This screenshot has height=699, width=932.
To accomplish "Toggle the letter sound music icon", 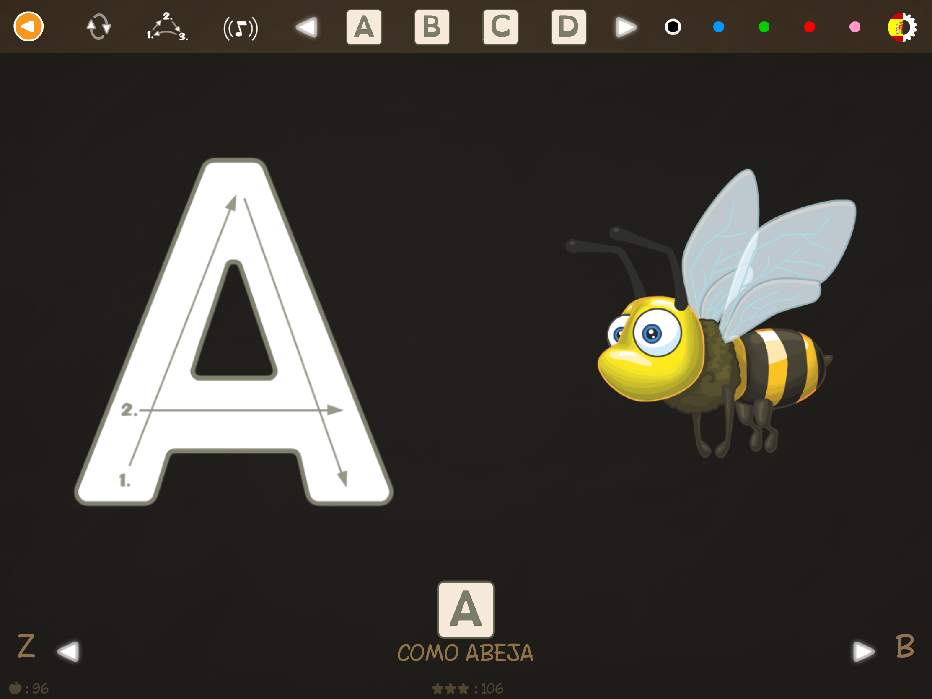I will 241,28.
